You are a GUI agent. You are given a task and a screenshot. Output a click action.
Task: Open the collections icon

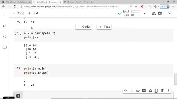point(155,7)
